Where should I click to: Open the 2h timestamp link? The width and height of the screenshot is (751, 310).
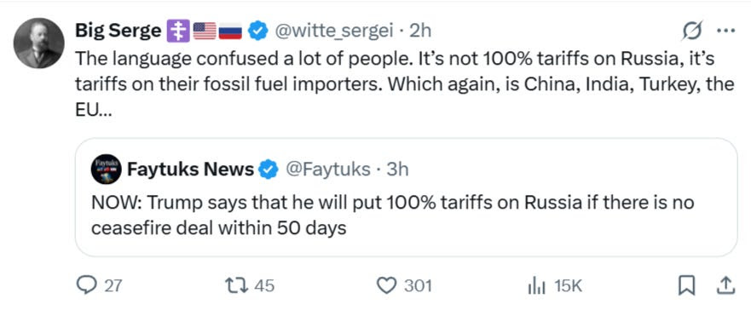421,32
